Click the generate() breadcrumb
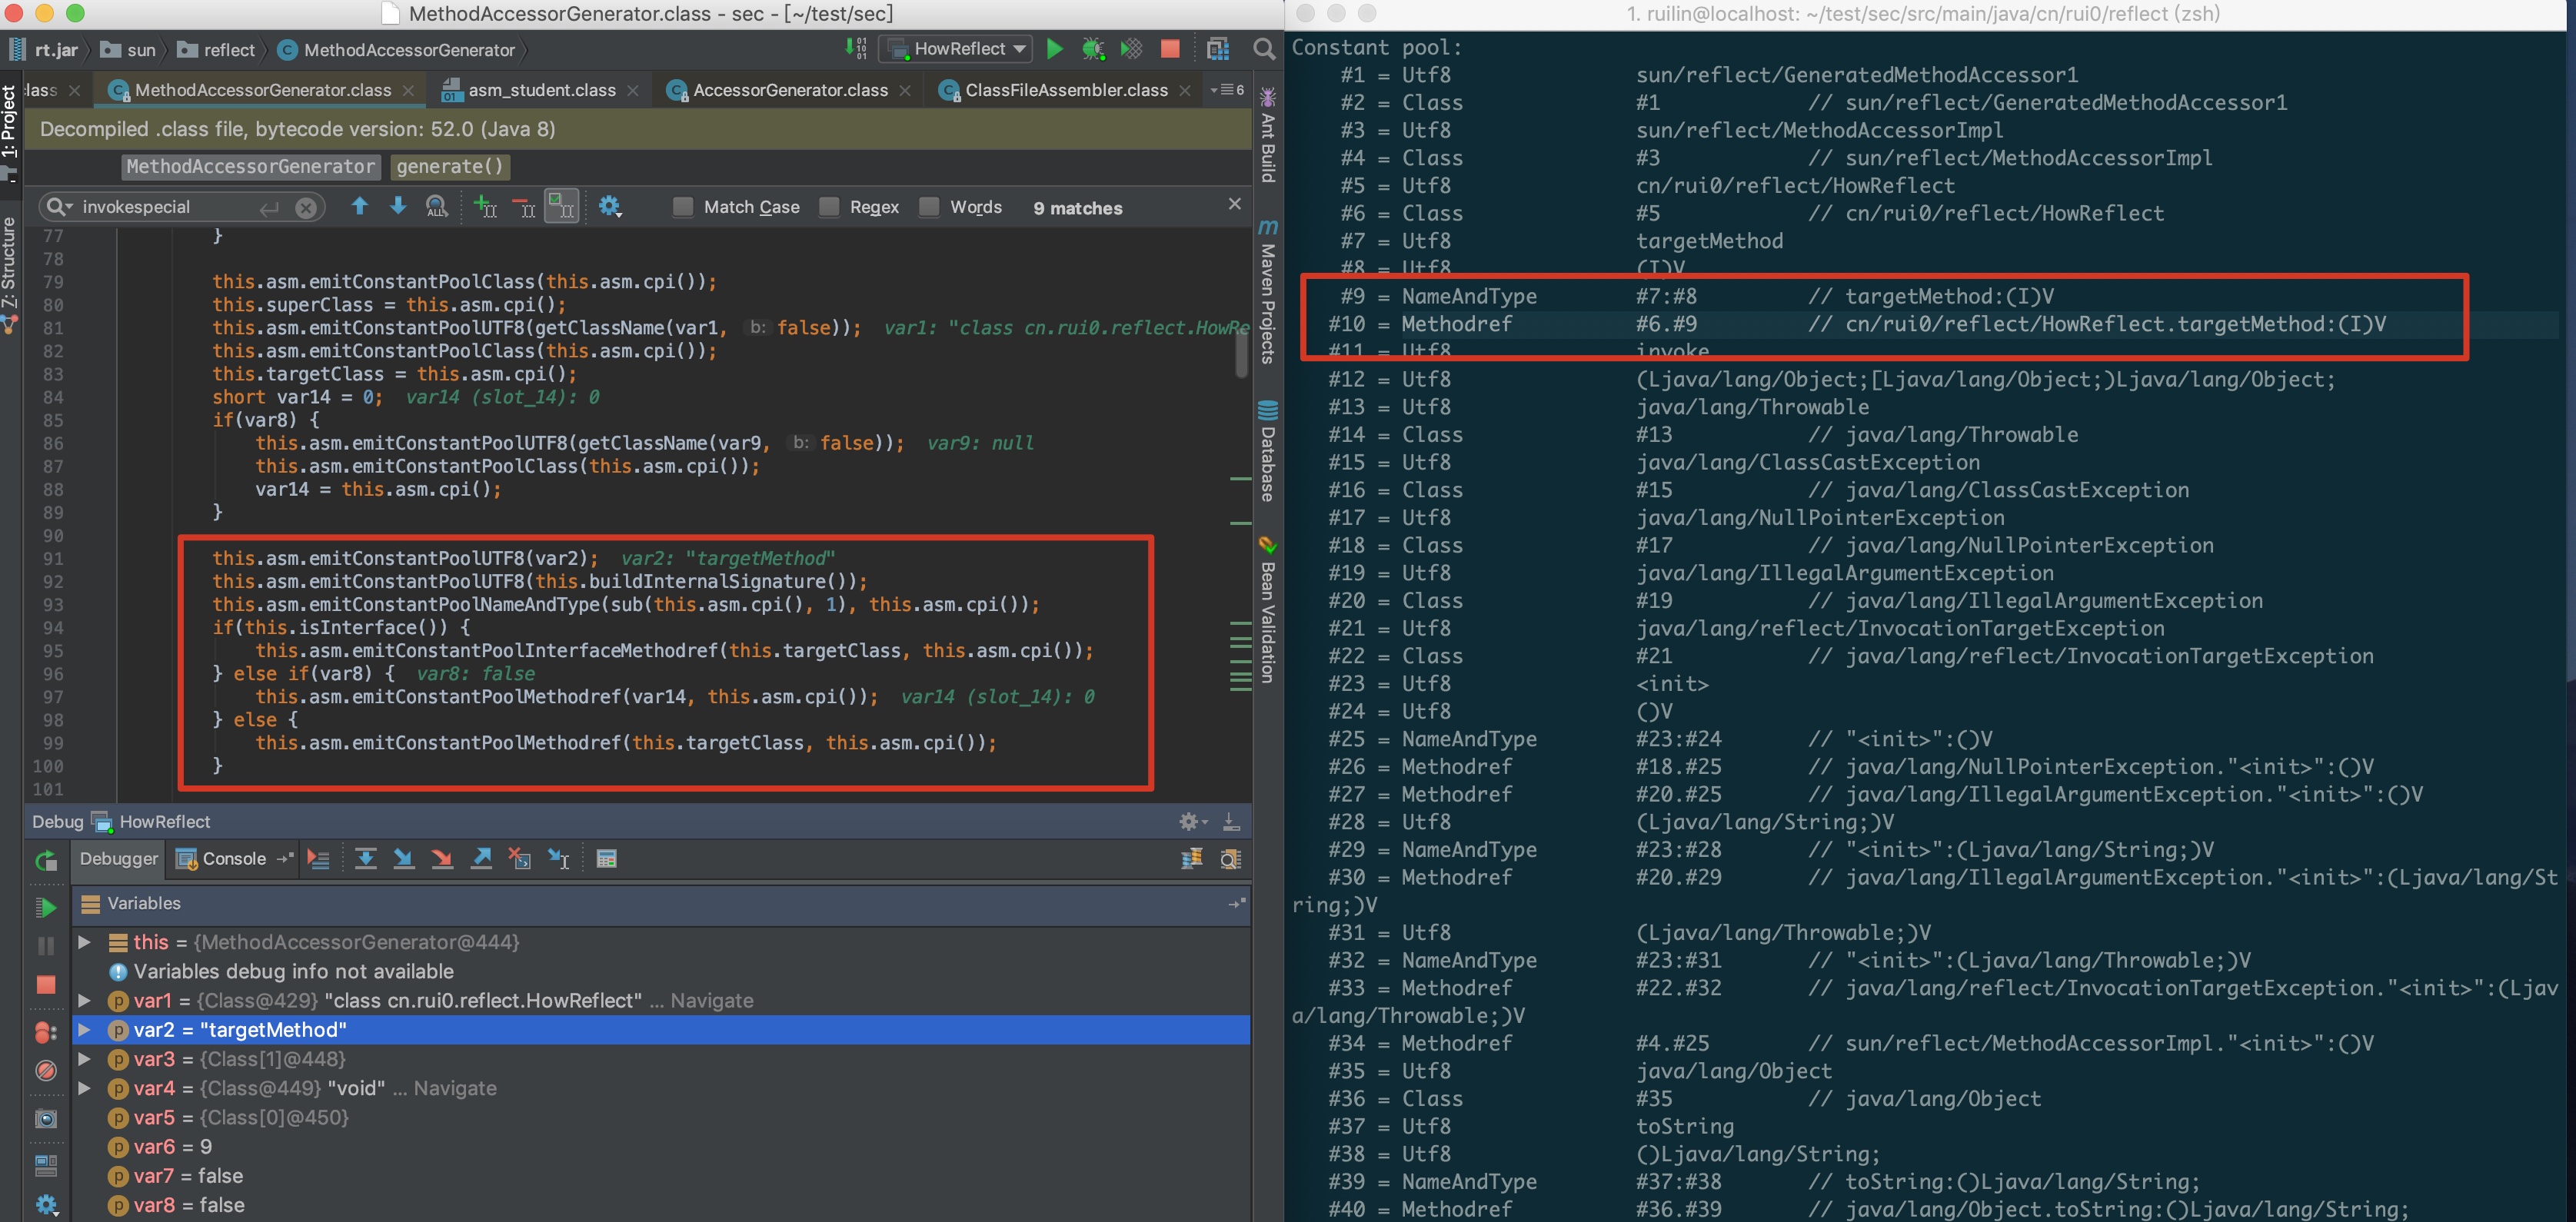The image size is (2576, 1222). (x=450, y=166)
